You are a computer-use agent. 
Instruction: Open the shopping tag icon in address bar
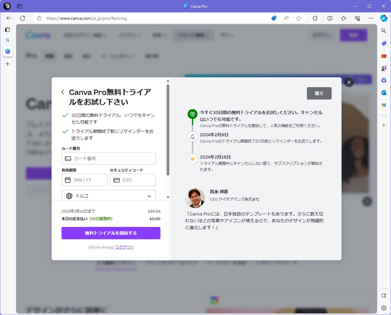(274, 18)
